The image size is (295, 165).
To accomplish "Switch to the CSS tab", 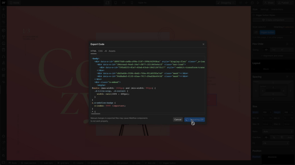I will pyautogui.click(x=100, y=51).
